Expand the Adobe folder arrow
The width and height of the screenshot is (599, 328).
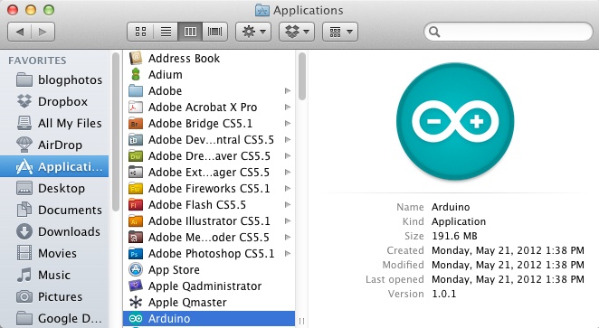pos(288,90)
